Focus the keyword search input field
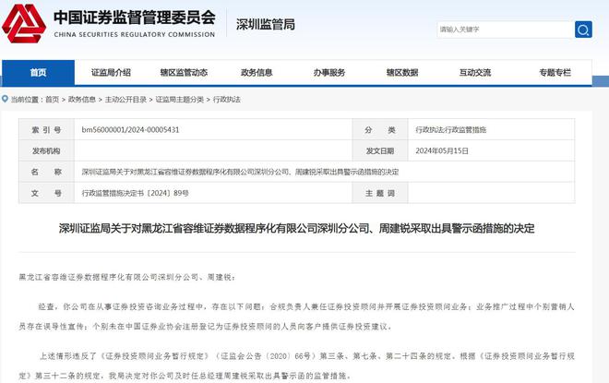The width and height of the screenshot is (609, 383). (x=505, y=30)
